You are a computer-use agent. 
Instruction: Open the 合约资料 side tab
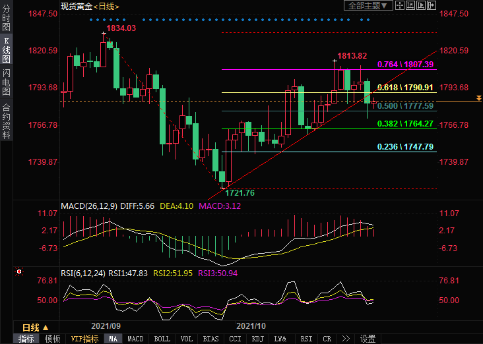click(6, 121)
